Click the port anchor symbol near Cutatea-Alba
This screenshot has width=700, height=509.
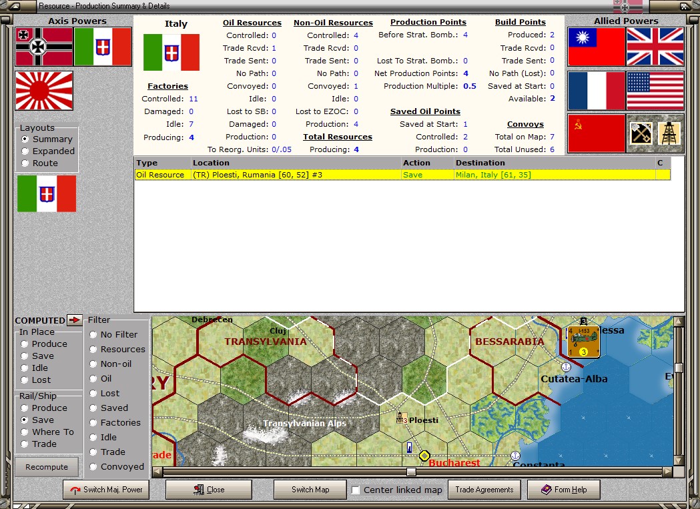coord(566,367)
